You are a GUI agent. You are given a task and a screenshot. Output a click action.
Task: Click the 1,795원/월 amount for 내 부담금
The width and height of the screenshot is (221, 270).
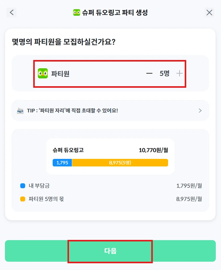point(189,186)
